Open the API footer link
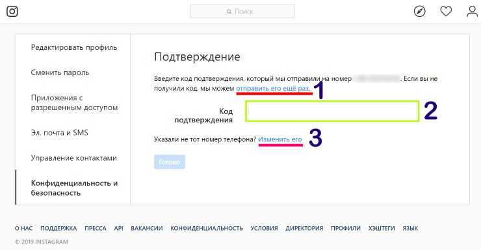Image resolution: width=481 pixels, height=250 pixels. (x=119, y=228)
